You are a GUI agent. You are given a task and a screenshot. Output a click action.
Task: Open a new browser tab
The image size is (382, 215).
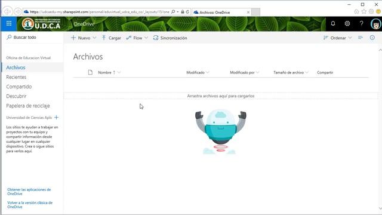pyautogui.click(x=255, y=12)
